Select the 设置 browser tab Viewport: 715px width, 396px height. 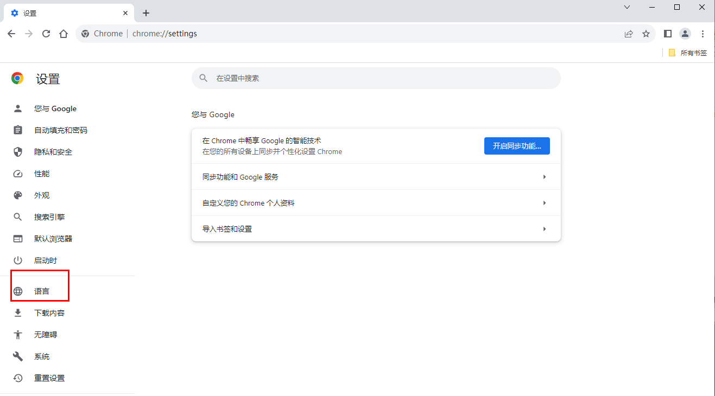(69, 13)
